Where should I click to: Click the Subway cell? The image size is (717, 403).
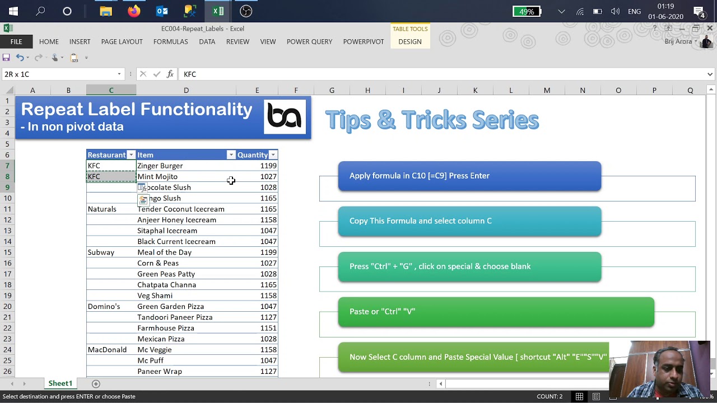tap(111, 252)
